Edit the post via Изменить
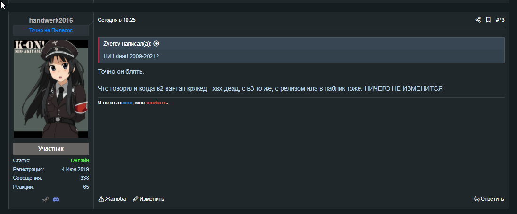Screen dimensions: 517x214 (x=149, y=199)
